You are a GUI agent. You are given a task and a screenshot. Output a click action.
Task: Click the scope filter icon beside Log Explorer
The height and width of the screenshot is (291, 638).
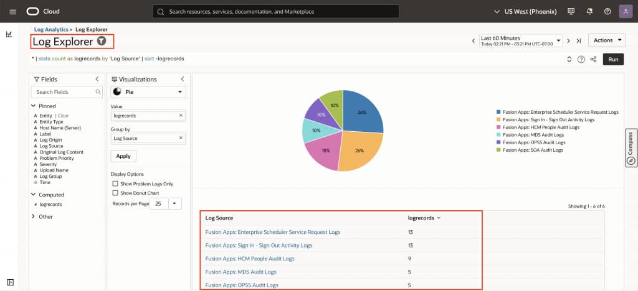click(x=102, y=41)
